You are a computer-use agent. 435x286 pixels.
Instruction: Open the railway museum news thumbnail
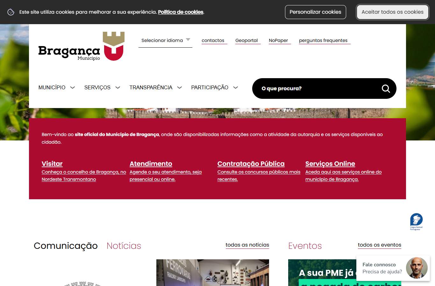point(213,273)
